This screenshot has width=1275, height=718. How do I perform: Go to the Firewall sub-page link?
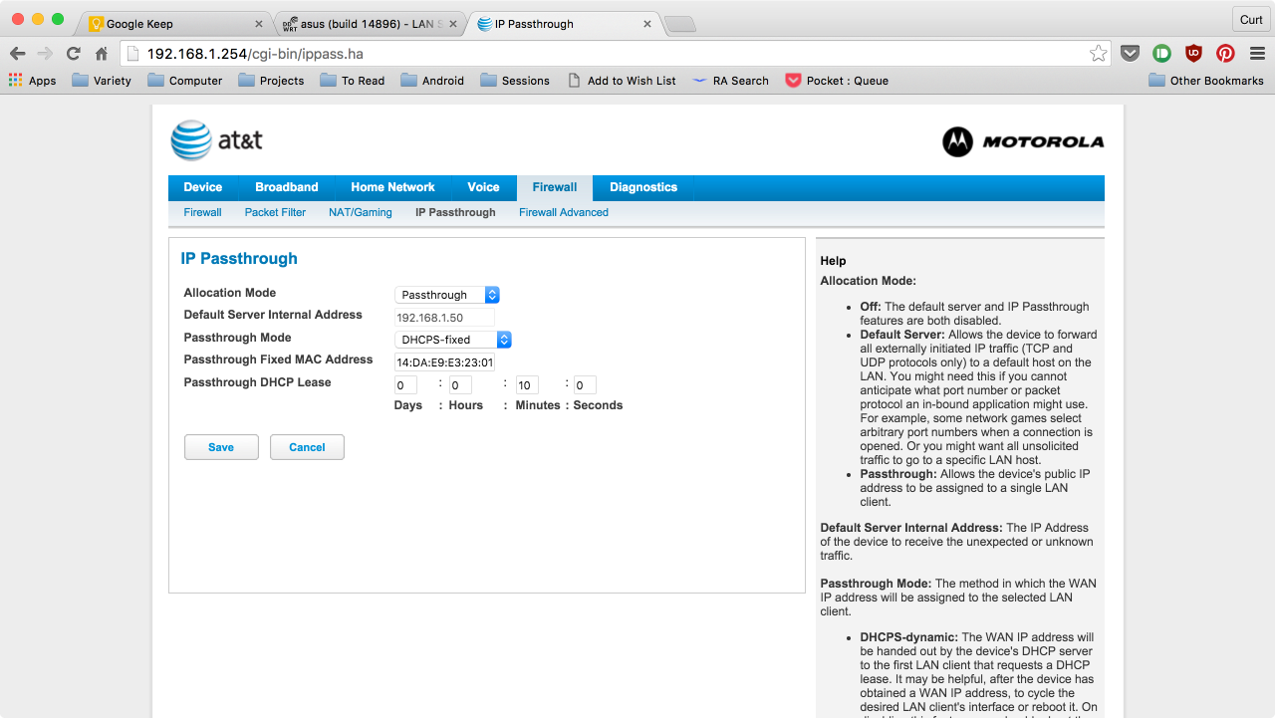203,212
